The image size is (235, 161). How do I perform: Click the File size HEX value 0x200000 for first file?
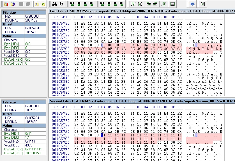35,16
